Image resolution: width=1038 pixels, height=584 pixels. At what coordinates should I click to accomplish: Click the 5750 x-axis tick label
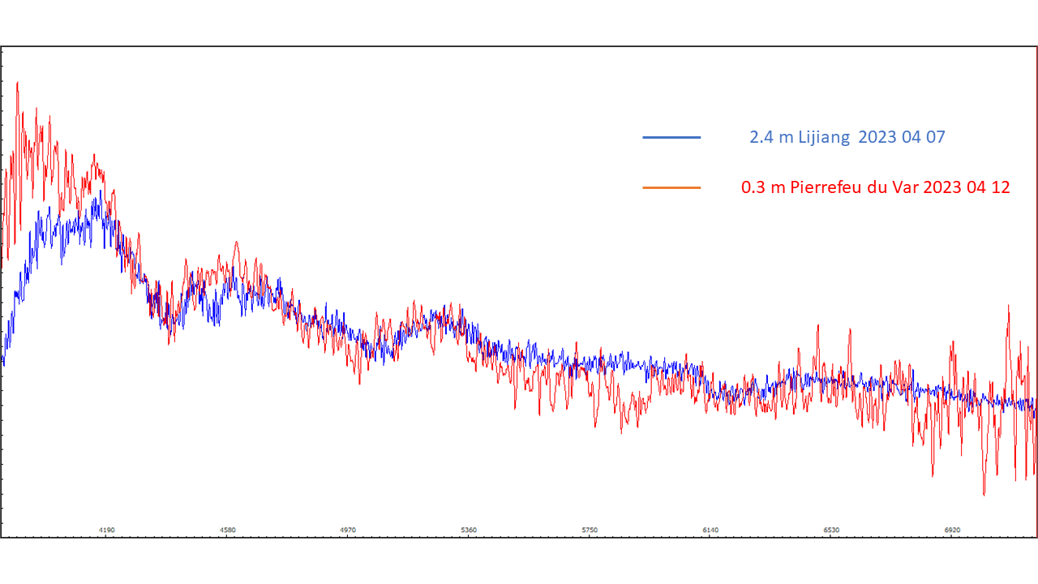[590, 530]
